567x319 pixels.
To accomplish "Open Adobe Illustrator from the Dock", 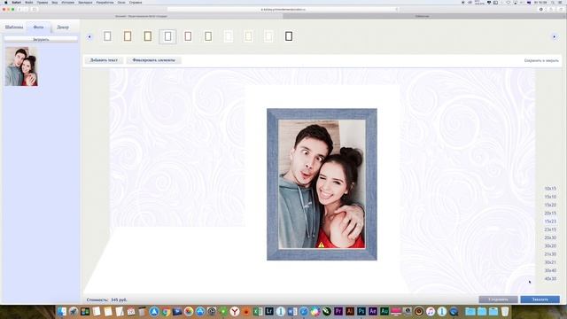I will pos(350,311).
